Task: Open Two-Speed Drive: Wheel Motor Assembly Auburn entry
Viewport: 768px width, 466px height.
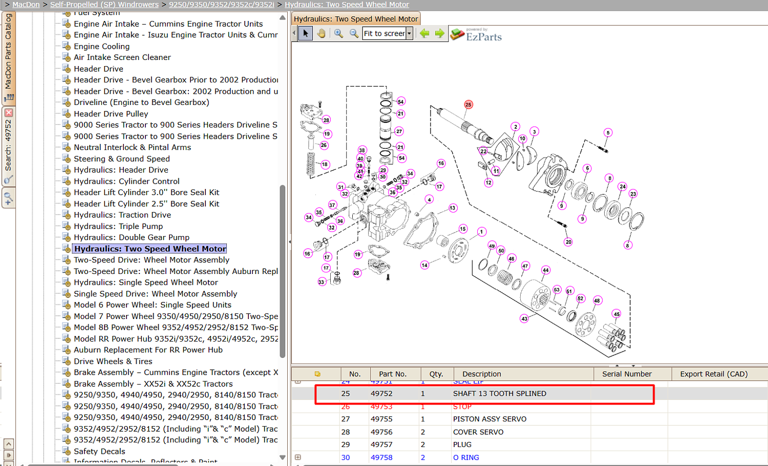Action: point(176,271)
